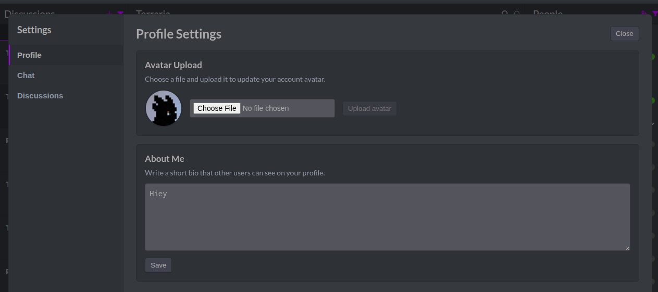Click the Avatar Upload section heading
This screenshot has width=658, height=292.
tap(173, 65)
